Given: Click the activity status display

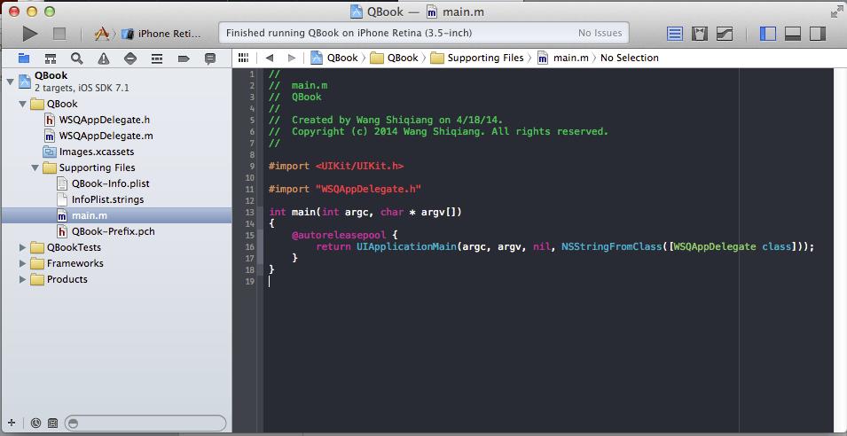Looking at the screenshot, I should (424, 34).
